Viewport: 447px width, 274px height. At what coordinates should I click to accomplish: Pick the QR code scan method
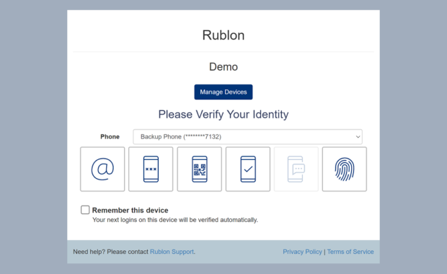[199, 169]
